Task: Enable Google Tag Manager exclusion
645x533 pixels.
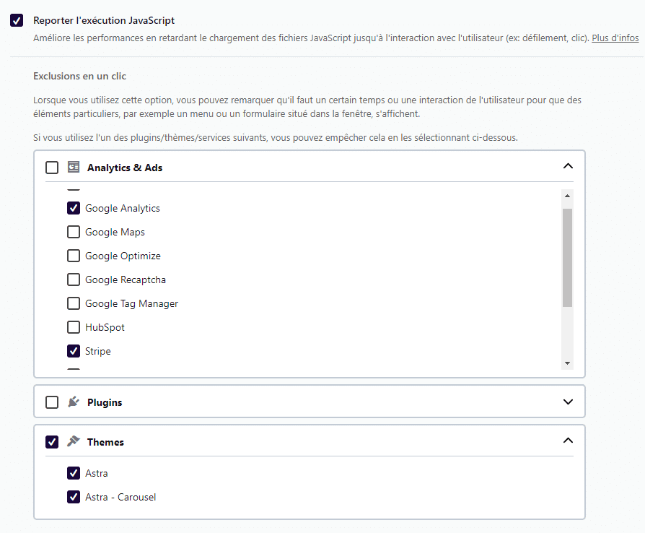Action: coord(74,303)
